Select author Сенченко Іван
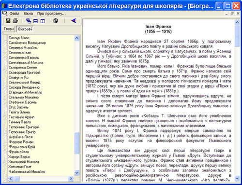 point(20,53)
